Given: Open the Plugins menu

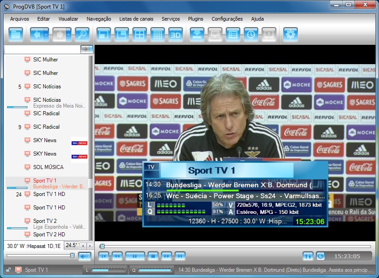Looking at the screenshot, I should [195, 19].
